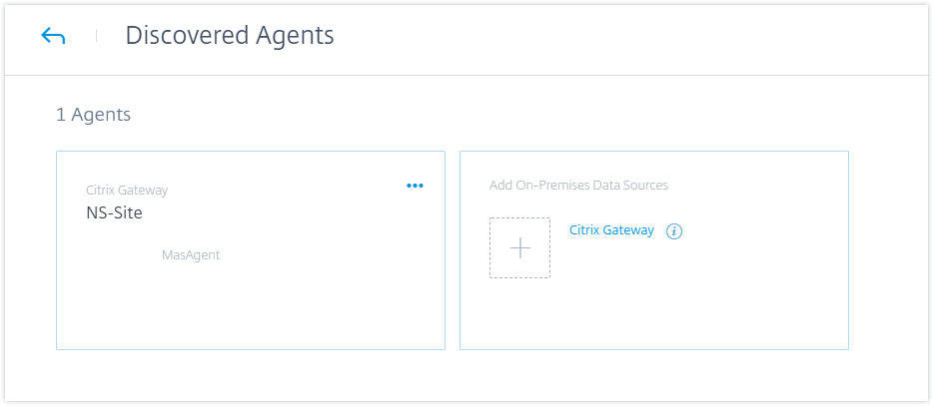Screen dimensions: 933x406
Task: Click the bottom edge of NS-Site card
Action: [x=250, y=349]
